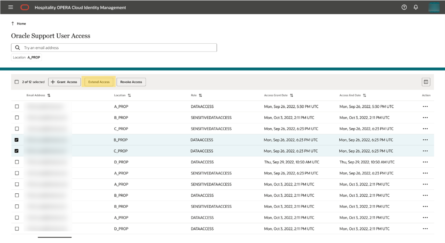Image resolution: width=445 pixels, height=243 pixels.
Task: Click the user profile avatar
Action: coord(434,7)
